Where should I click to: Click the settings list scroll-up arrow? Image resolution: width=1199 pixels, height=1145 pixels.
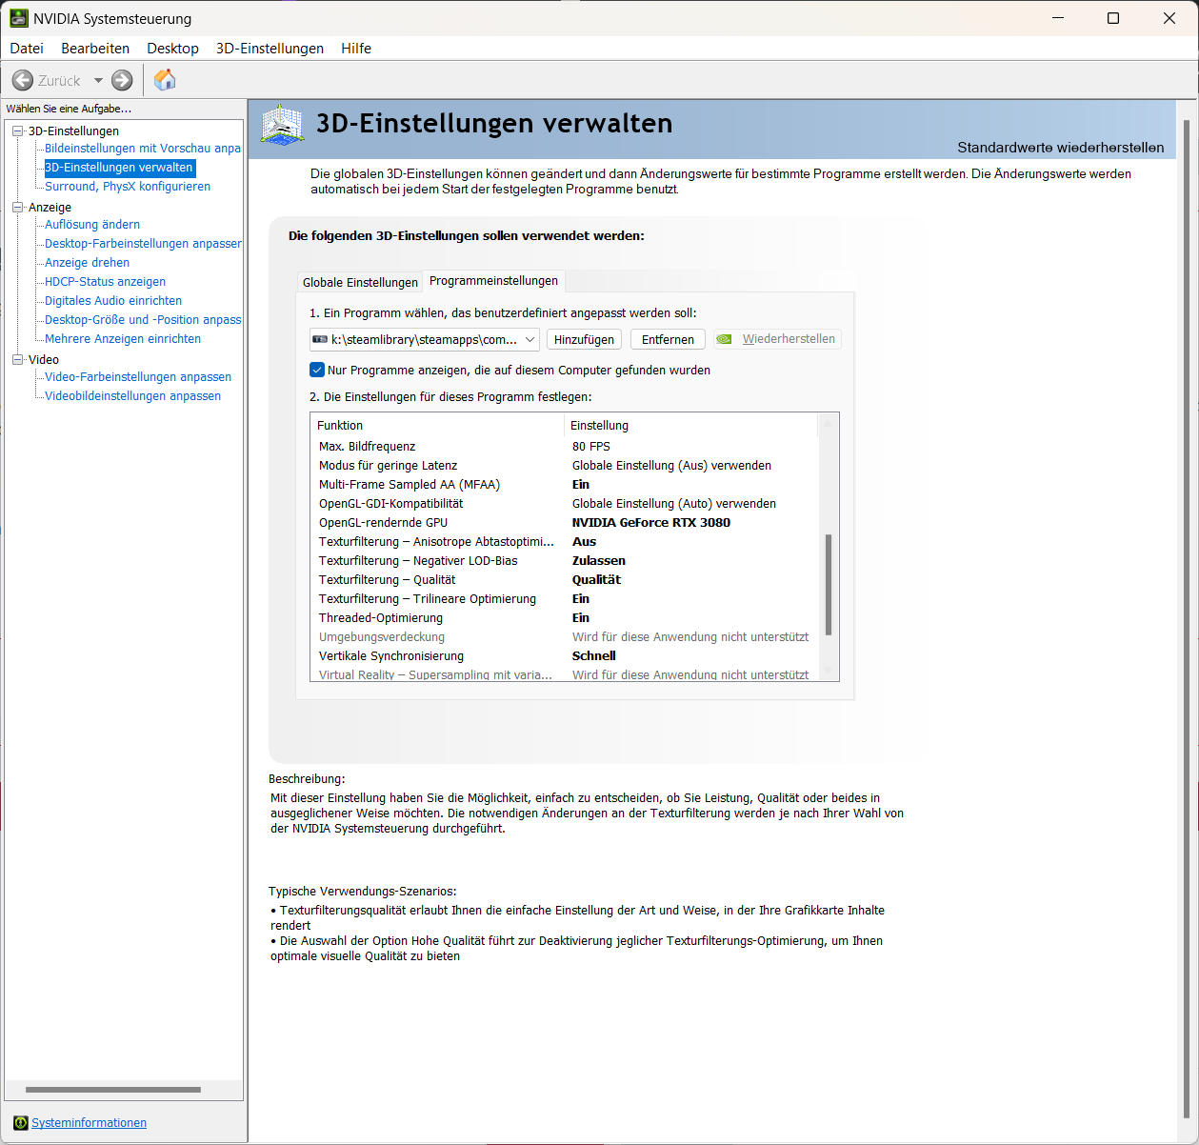829,422
